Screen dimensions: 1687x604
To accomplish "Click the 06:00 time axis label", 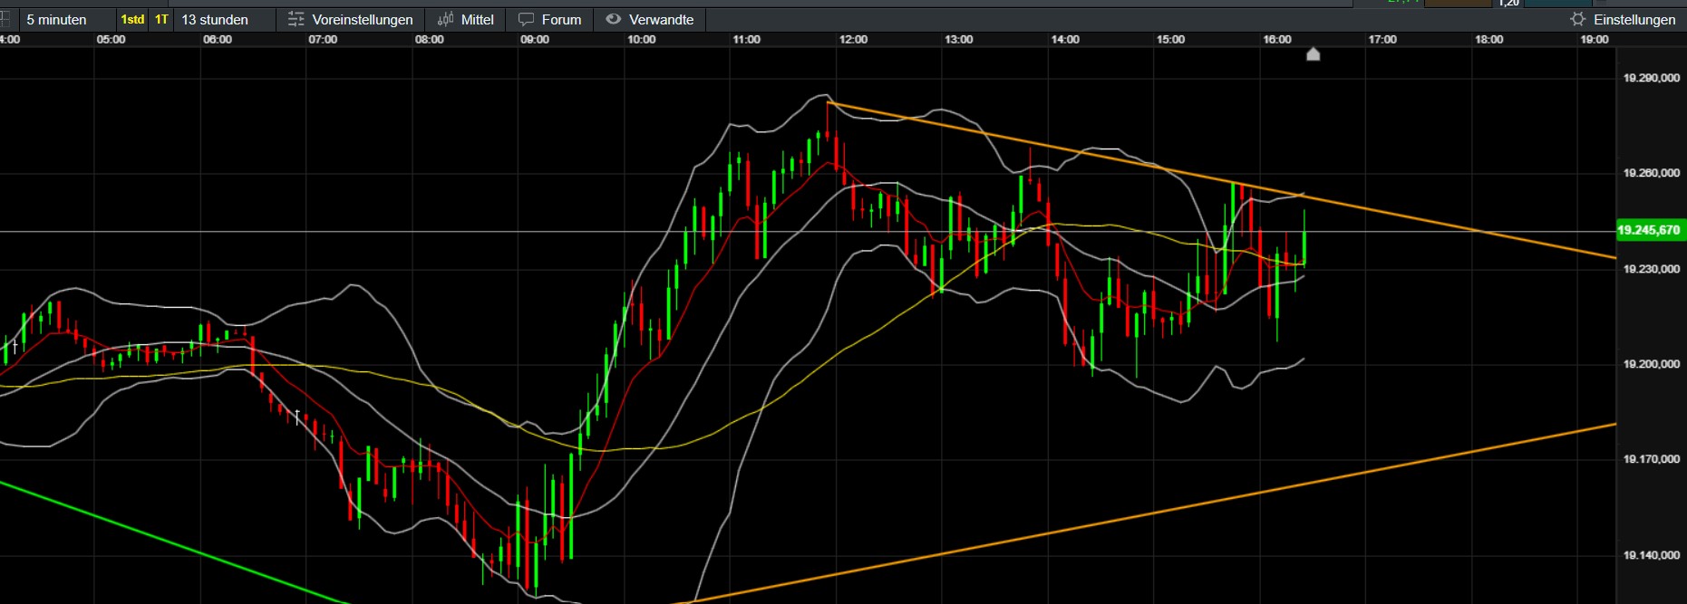I will point(218,40).
